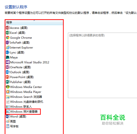Click the Maya application icon
This screenshot has width=137, height=134.
pyautogui.click(x=8, y=57)
